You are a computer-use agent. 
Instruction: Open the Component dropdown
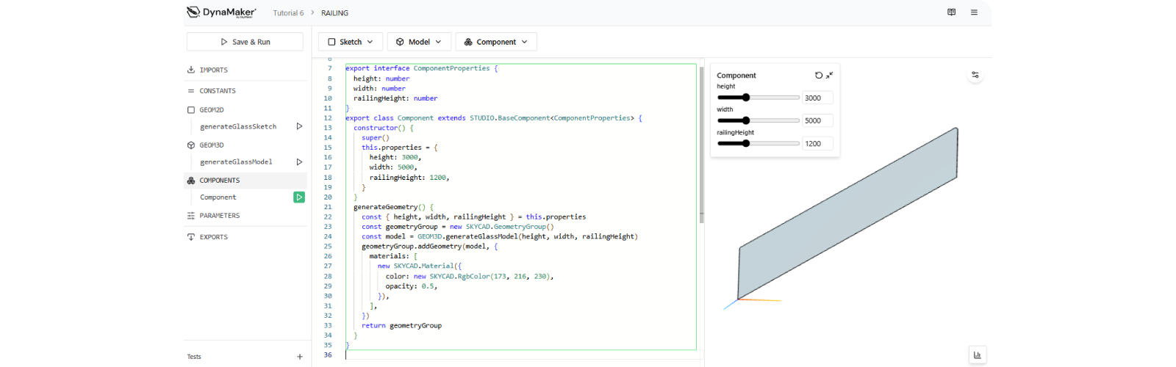496,42
